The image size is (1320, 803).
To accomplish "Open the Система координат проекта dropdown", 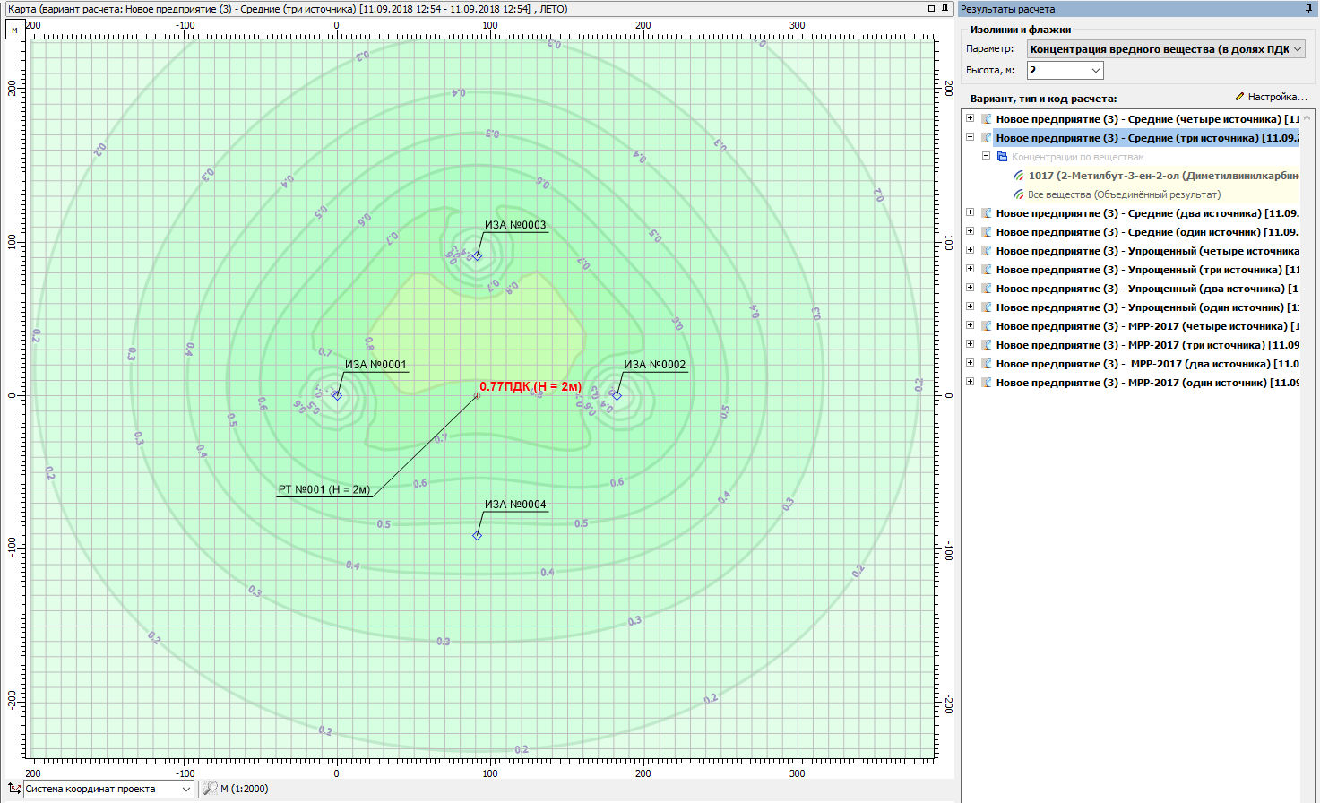I will click(185, 789).
